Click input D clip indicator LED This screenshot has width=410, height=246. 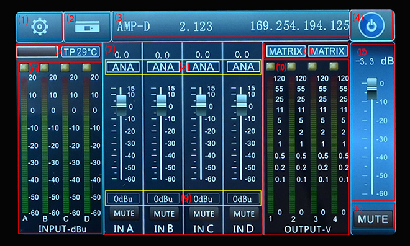point(86,68)
